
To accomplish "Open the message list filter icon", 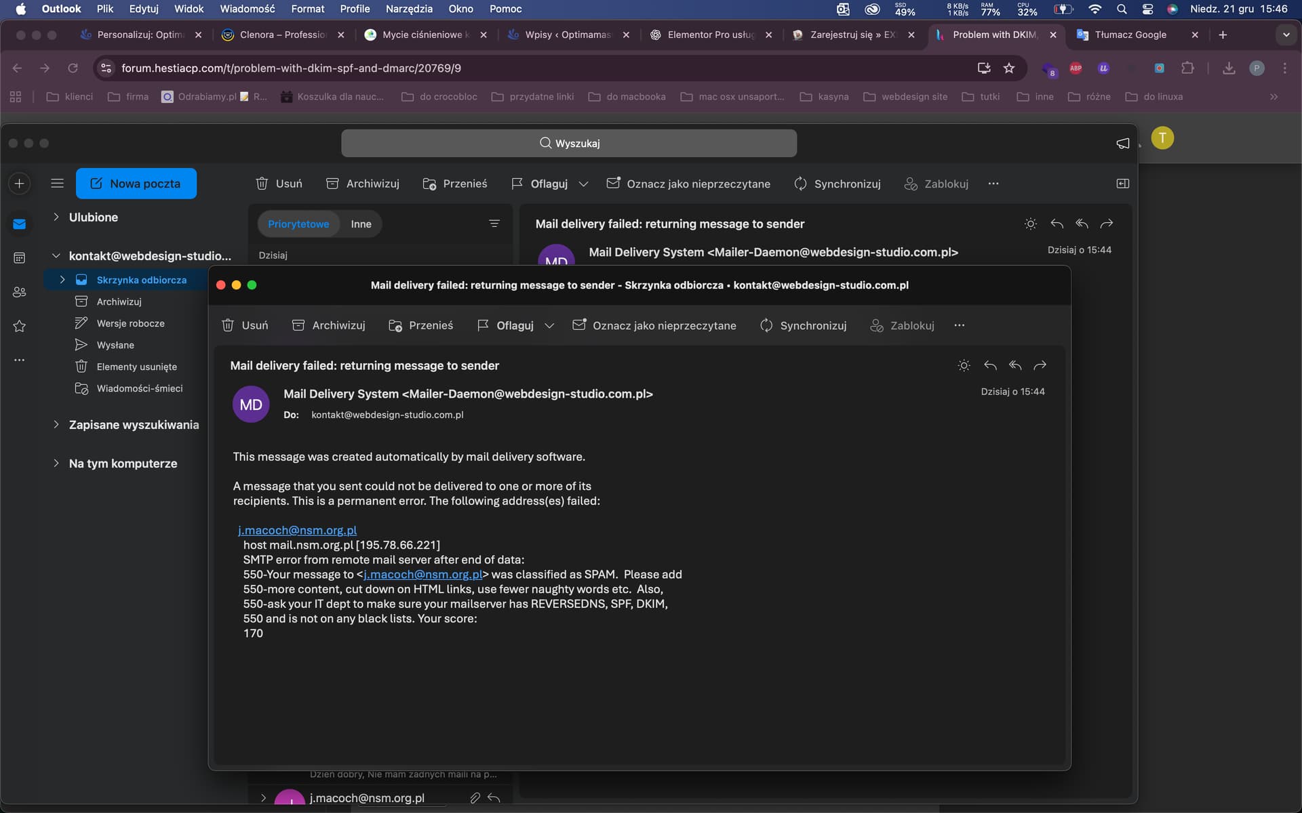I will 494,224.
